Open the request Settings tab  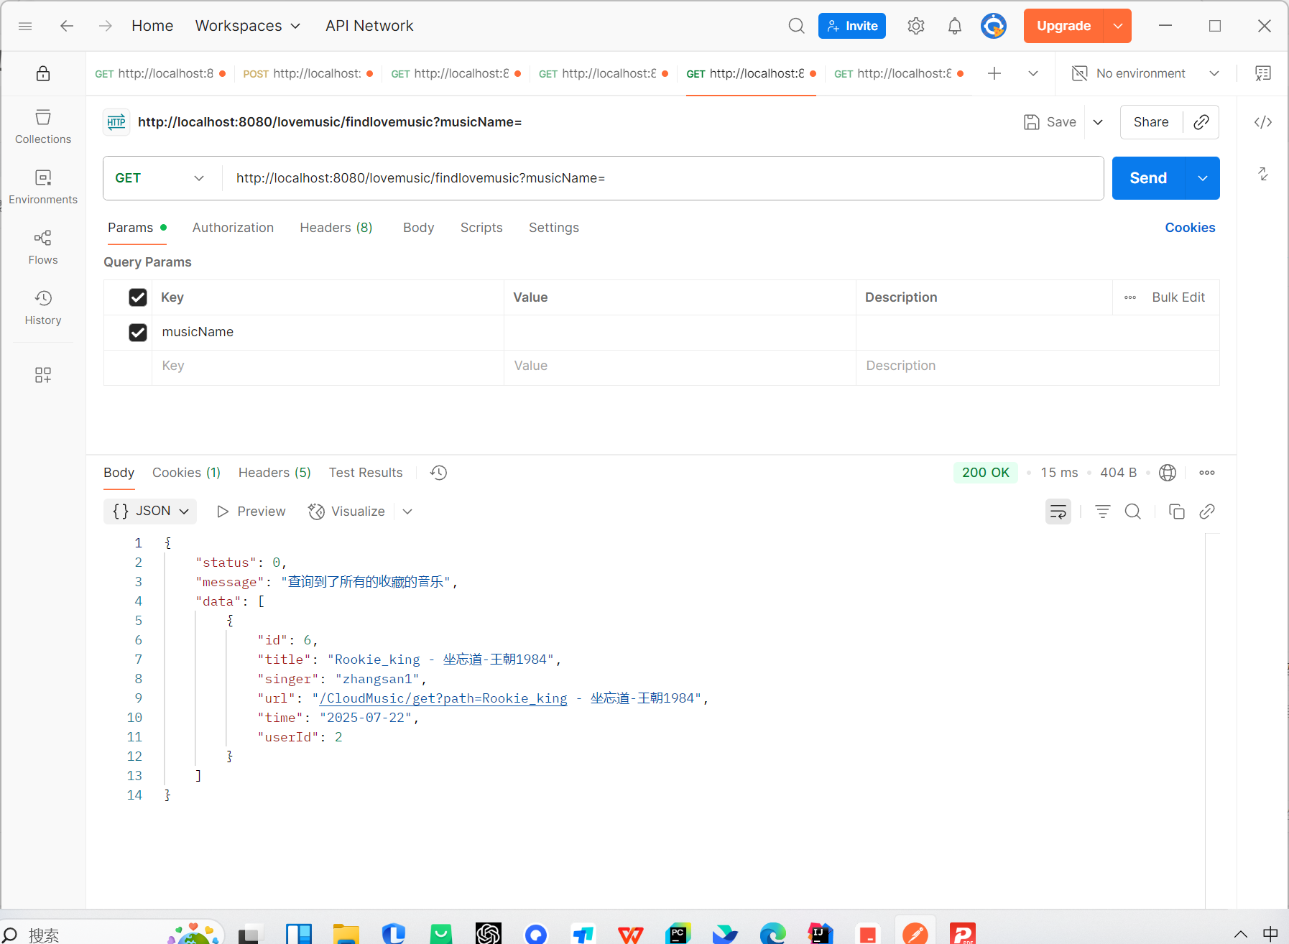(x=554, y=228)
